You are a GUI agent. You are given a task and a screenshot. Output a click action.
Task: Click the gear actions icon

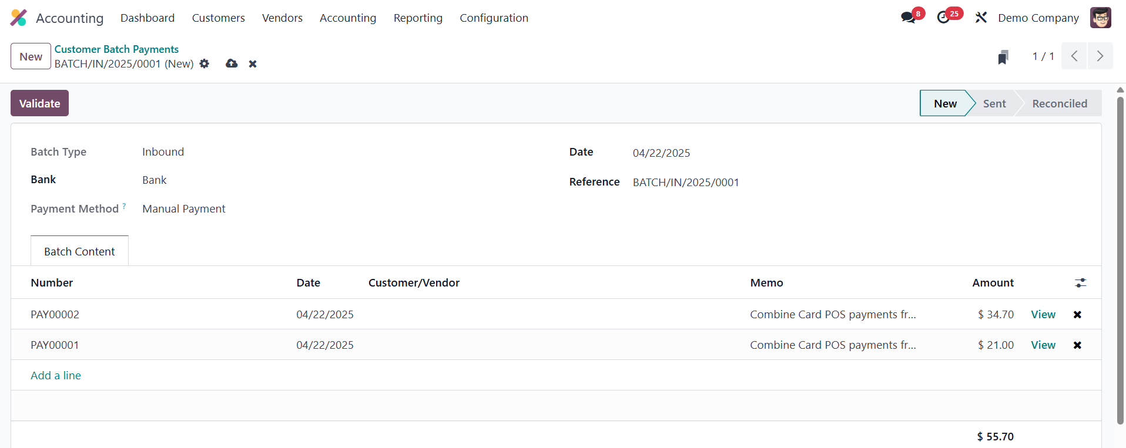205,63
